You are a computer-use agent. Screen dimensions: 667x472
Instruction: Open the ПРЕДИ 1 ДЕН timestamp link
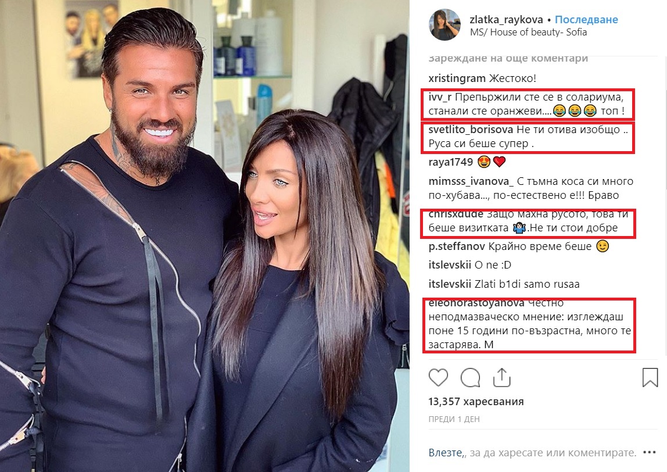(x=454, y=419)
